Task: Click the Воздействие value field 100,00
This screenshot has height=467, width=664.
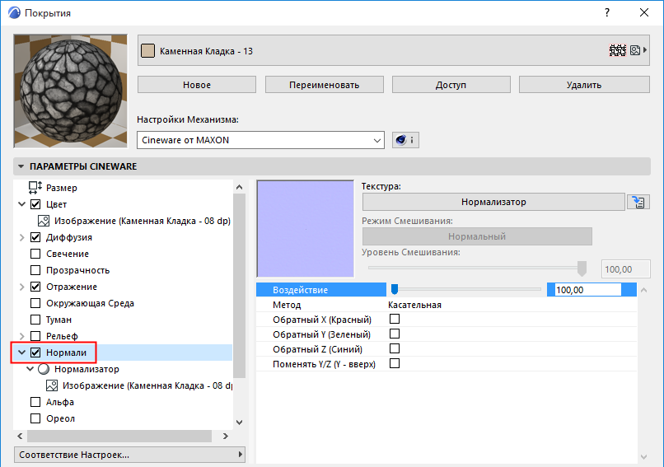Action: coord(588,290)
